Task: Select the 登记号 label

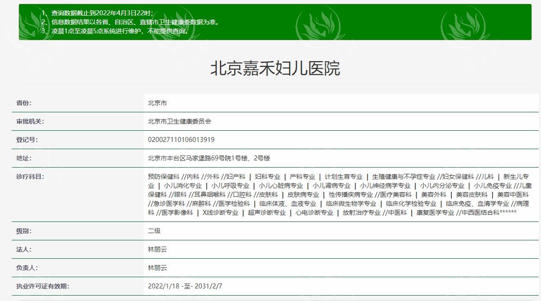Action: pyautogui.click(x=27, y=140)
